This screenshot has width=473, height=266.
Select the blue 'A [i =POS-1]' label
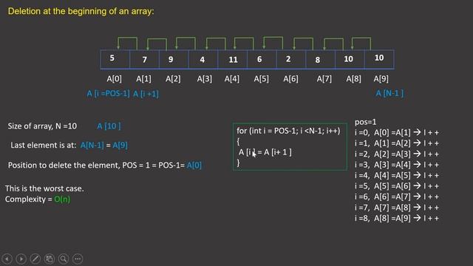(109, 94)
